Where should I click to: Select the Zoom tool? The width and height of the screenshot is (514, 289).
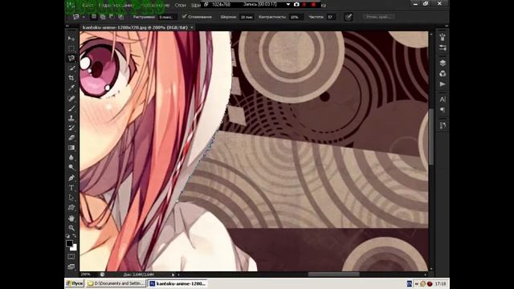(71, 228)
